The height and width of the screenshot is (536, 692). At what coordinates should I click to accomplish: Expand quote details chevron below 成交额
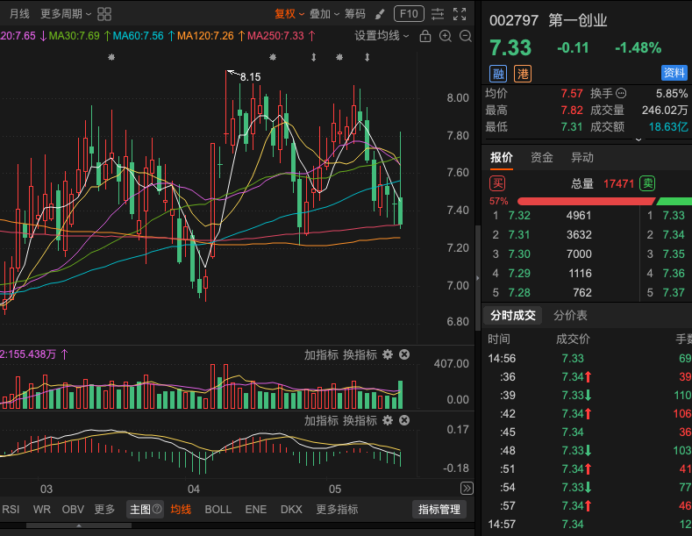pos(638,139)
